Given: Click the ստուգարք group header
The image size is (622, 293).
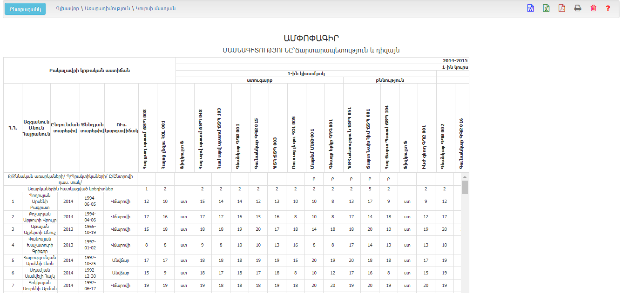Looking at the screenshot, I should coord(259,80).
